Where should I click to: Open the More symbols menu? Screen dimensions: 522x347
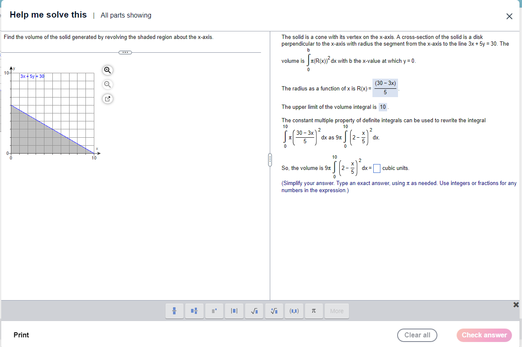(336, 311)
